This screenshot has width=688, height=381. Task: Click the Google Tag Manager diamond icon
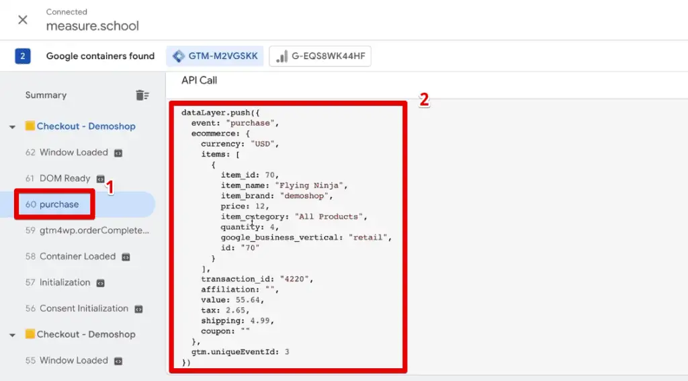tap(179, 56)
